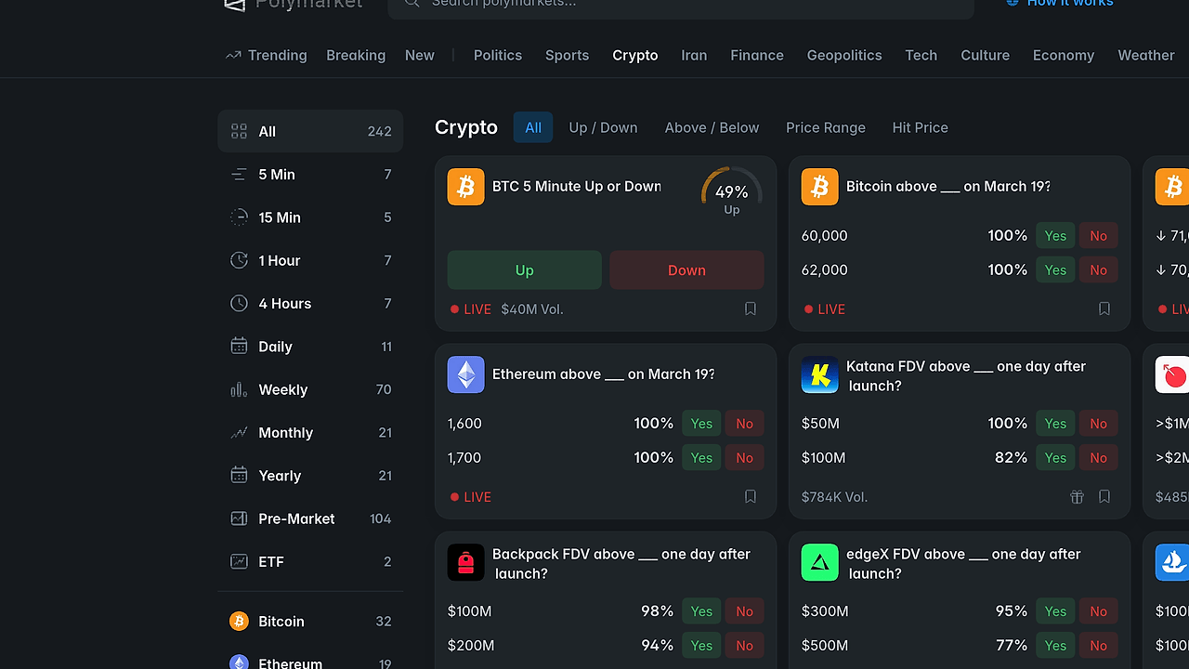Click the 15 Min timer icon
The height and width of the screenshot is (669, 1189).
pos(239,216)
